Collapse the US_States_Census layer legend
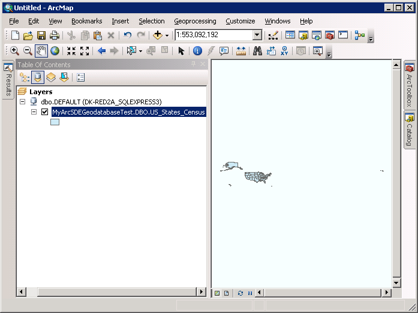 click(x=34, y=112)
